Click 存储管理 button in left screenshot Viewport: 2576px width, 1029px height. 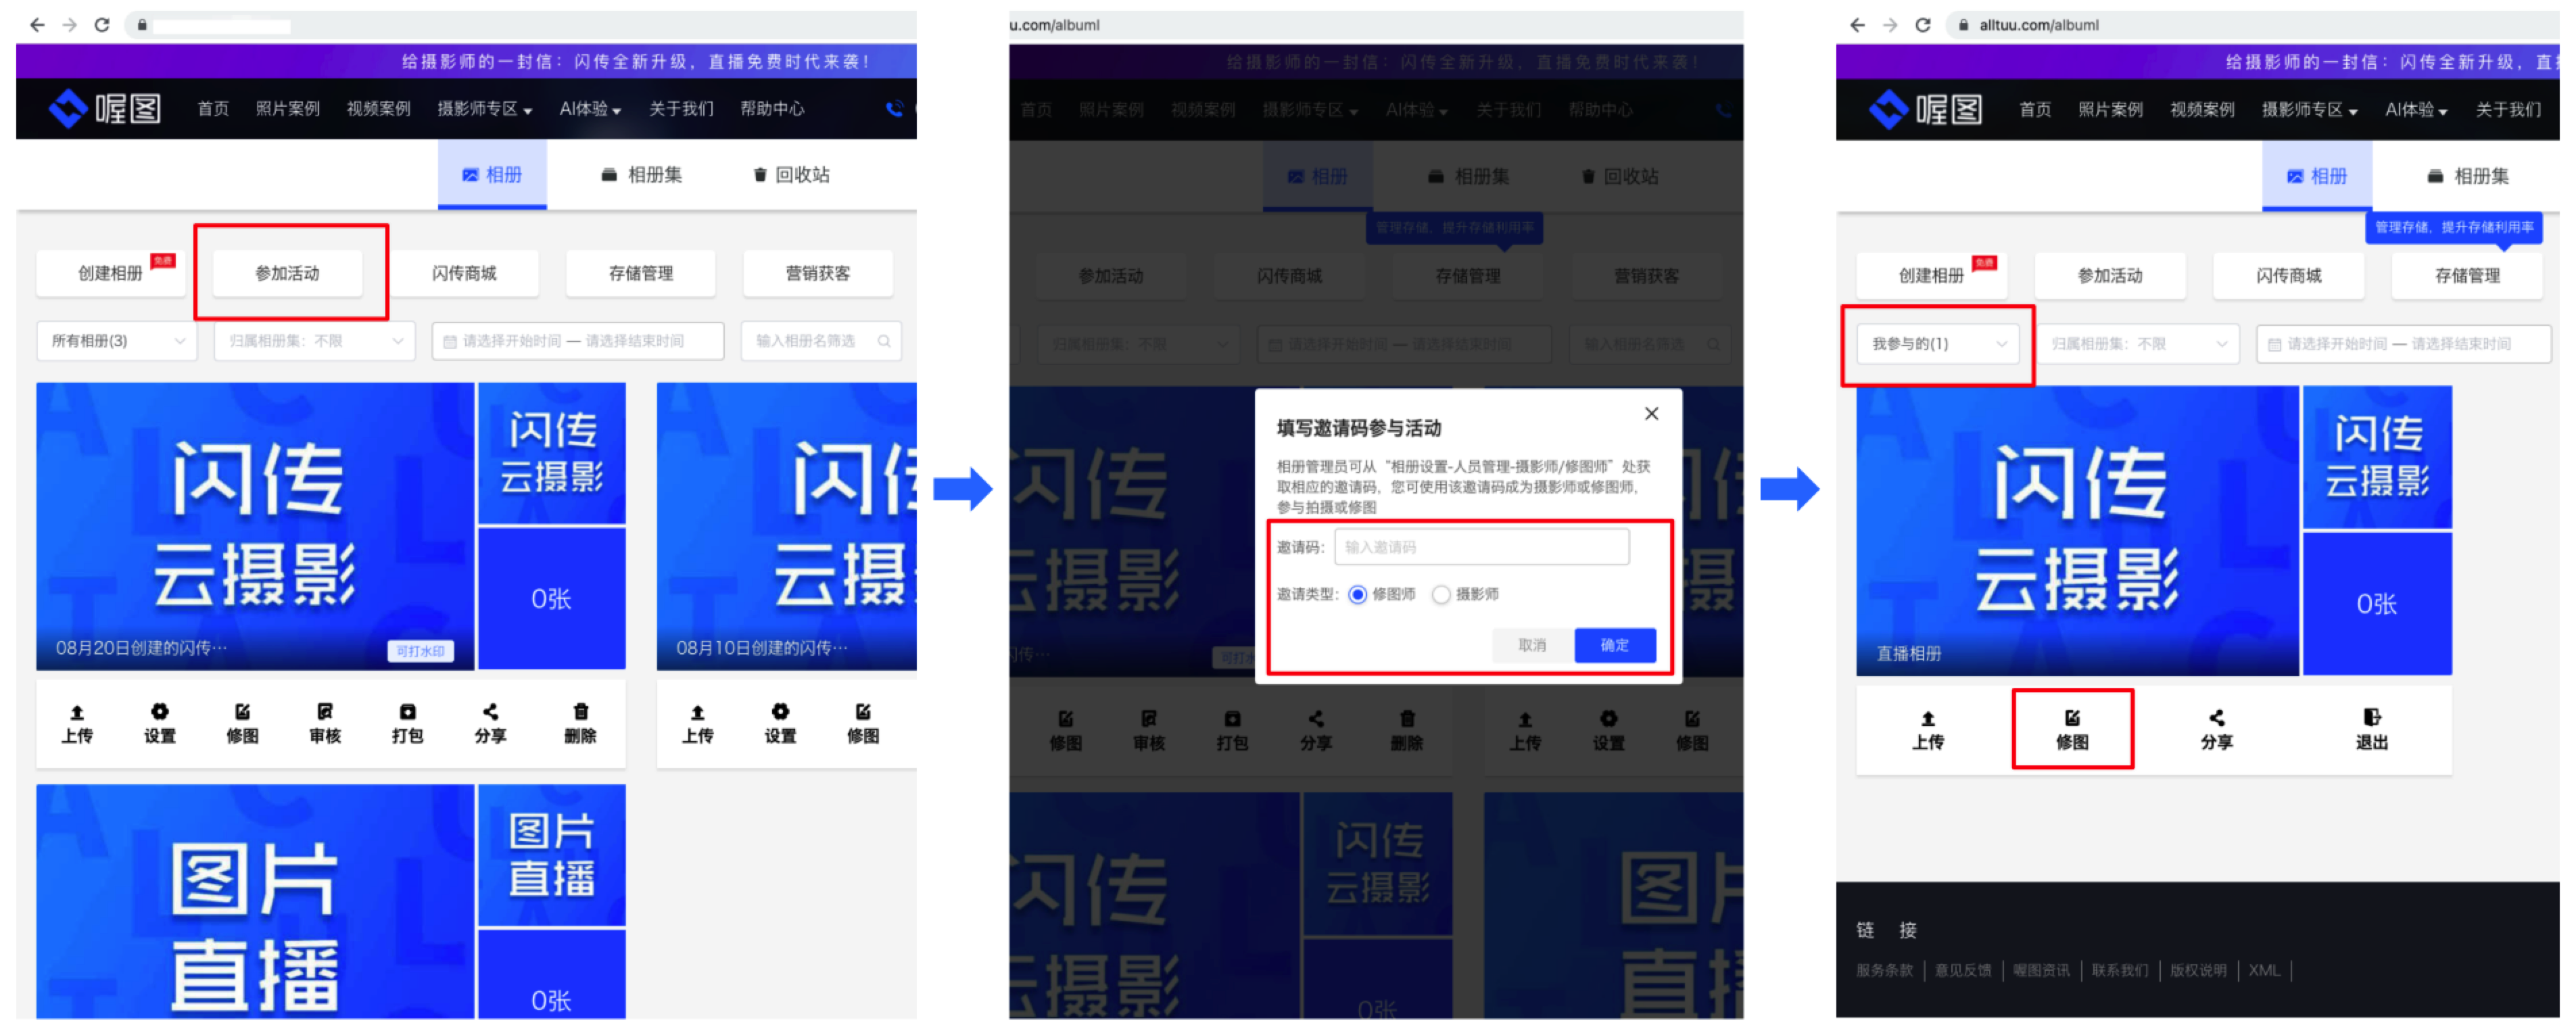pos(641,274)
